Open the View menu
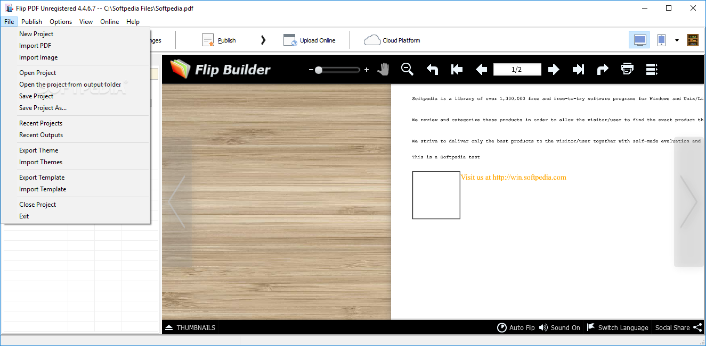 [x=86, y=21]
